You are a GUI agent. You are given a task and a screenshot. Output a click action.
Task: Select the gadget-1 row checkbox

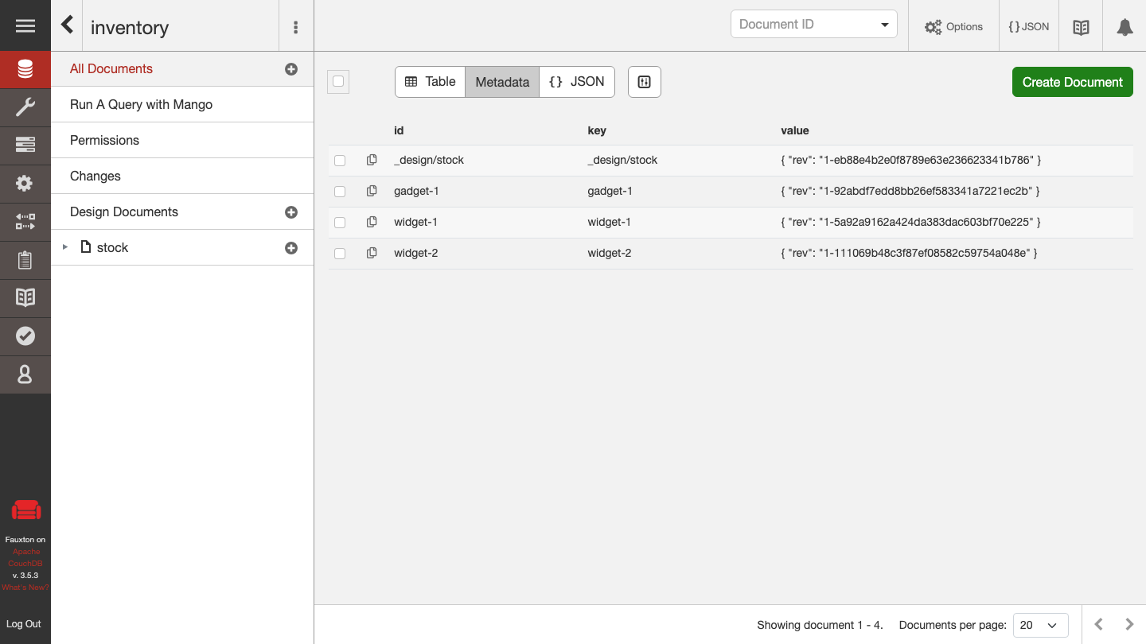tap(340, 192)
